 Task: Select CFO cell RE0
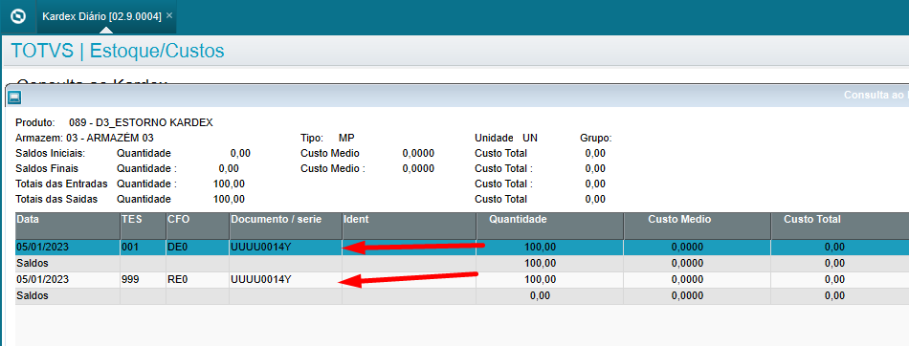click(197, 280)
